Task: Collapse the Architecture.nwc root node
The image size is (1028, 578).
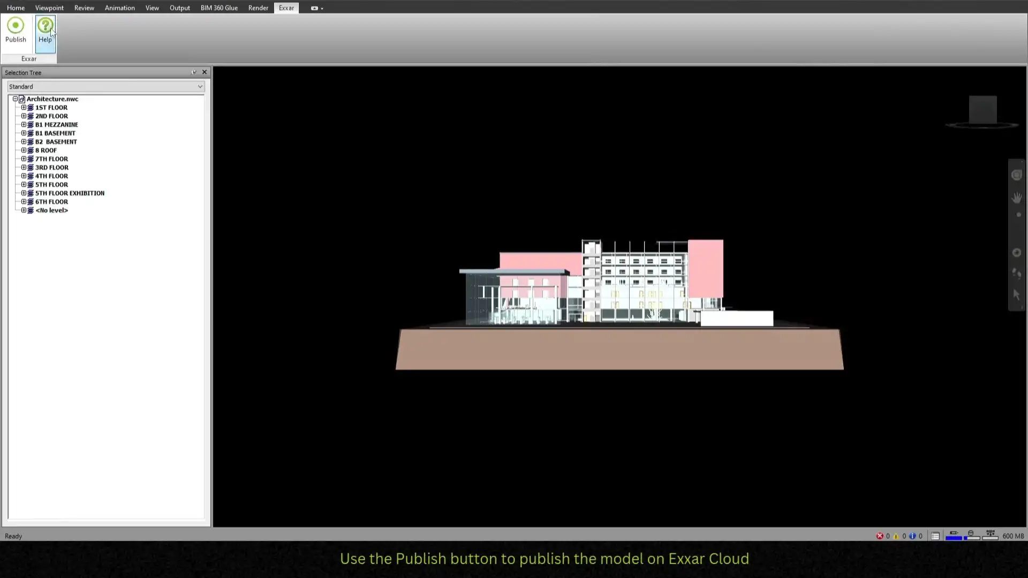Action: tap(15, 99)
